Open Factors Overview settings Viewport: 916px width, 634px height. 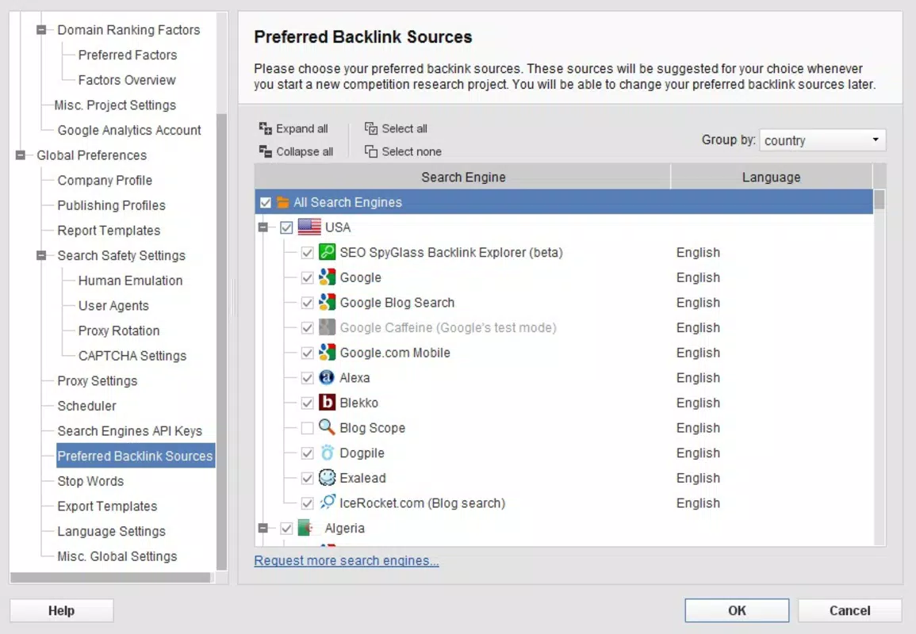pos(127,80)
